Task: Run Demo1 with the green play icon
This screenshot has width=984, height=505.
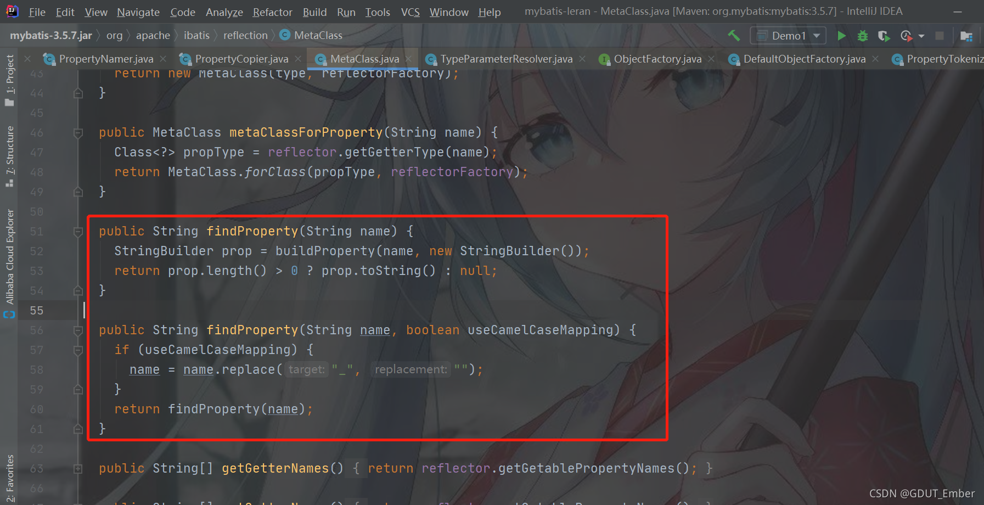Action: pos(841,36)
